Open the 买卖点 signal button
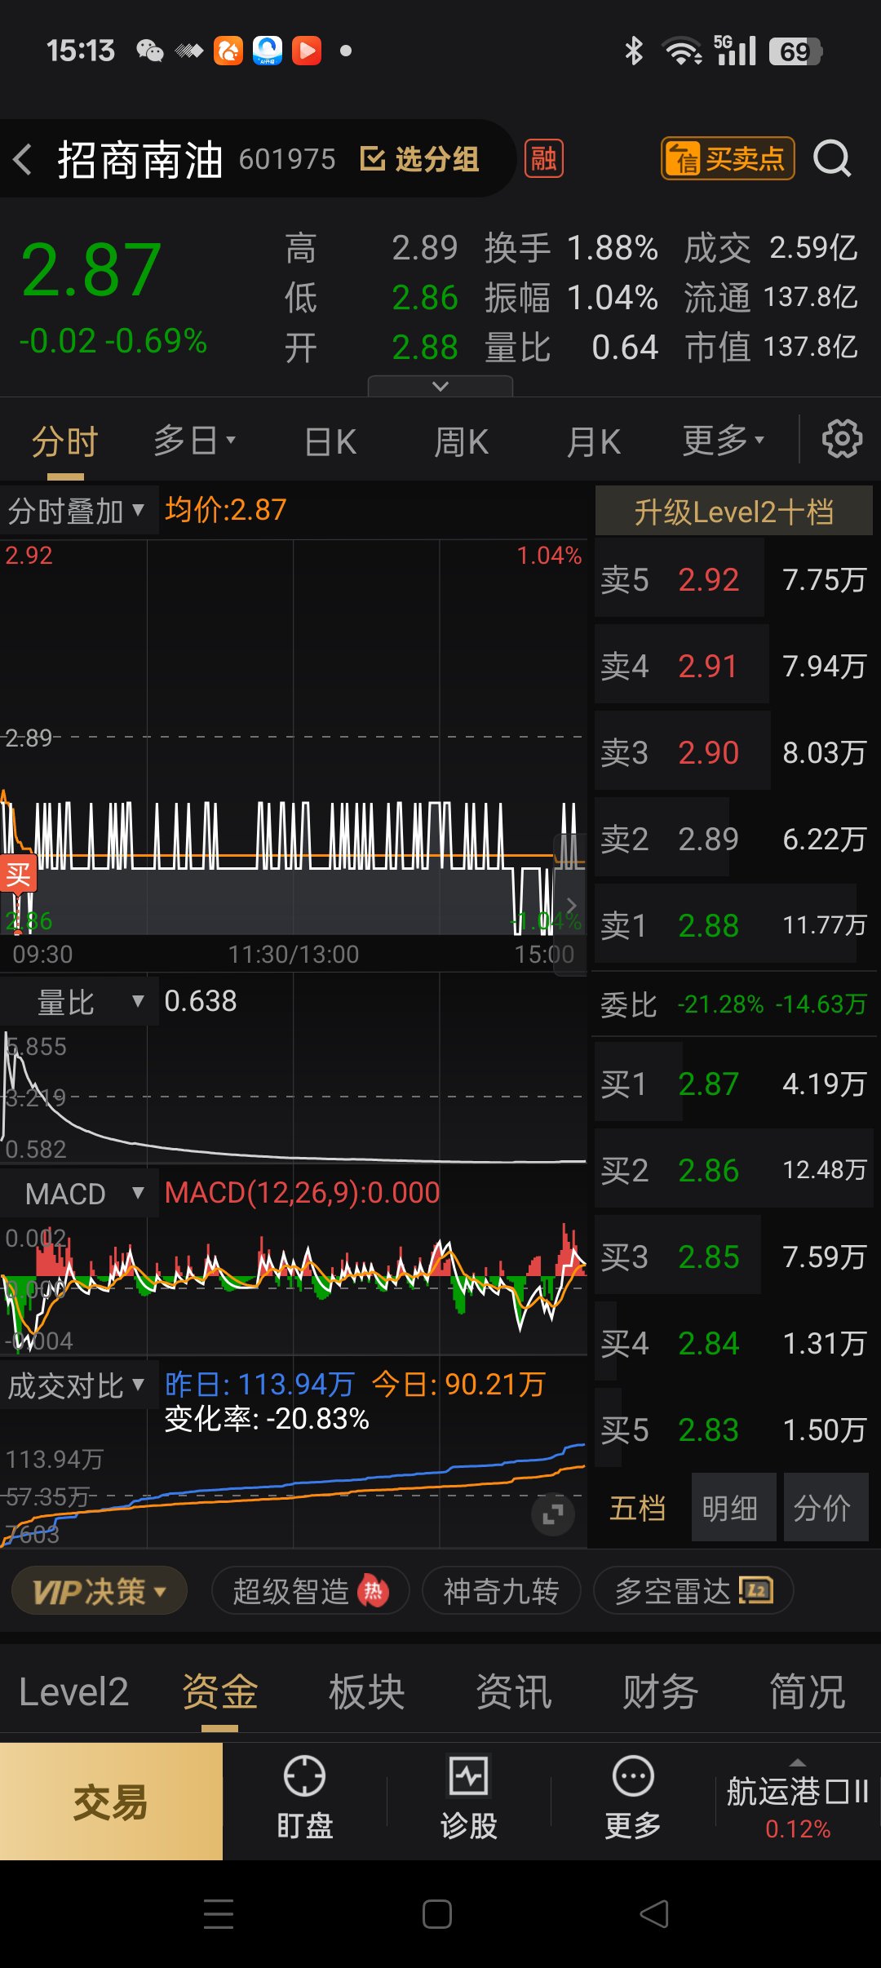The image size is (881, 1968). coord(728,158)
